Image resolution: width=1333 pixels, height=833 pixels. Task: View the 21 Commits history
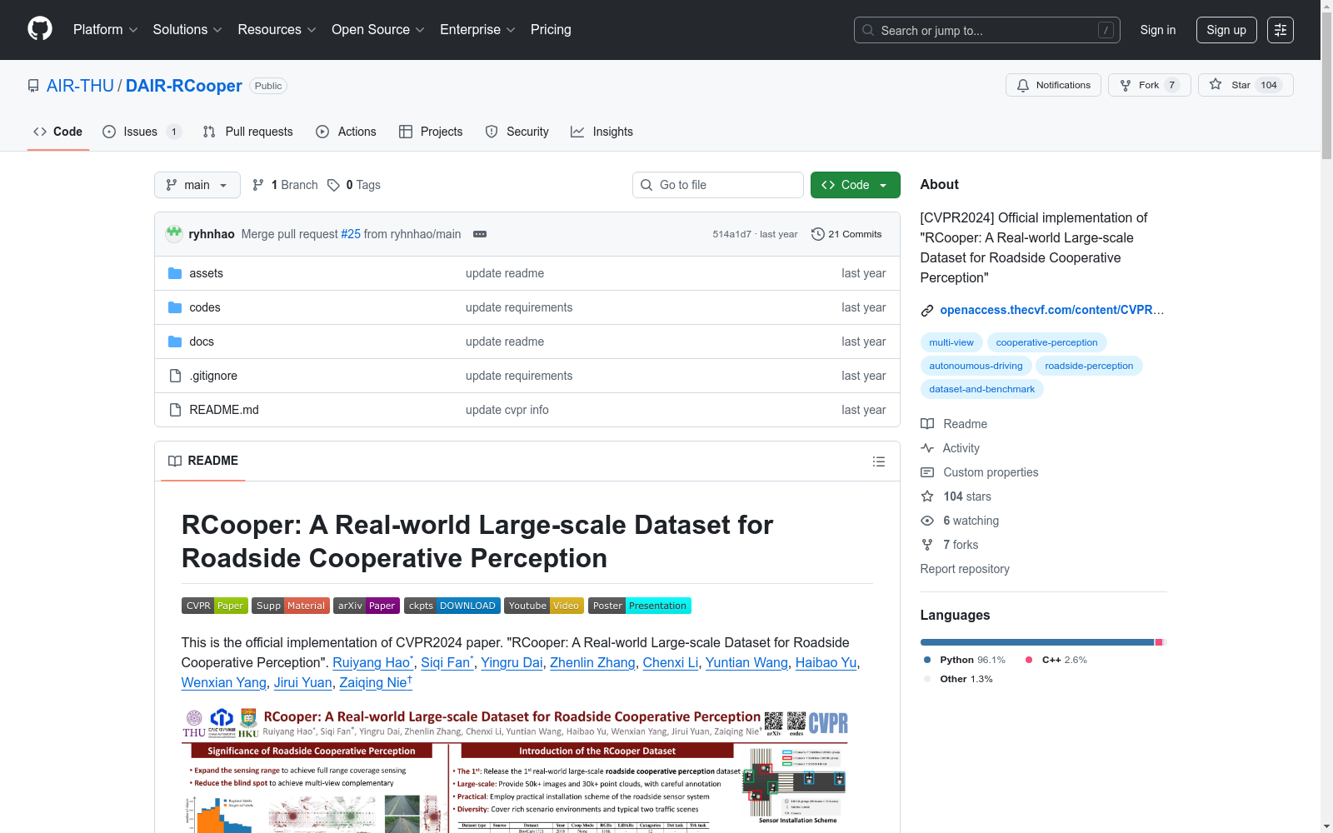coord(846,234)
